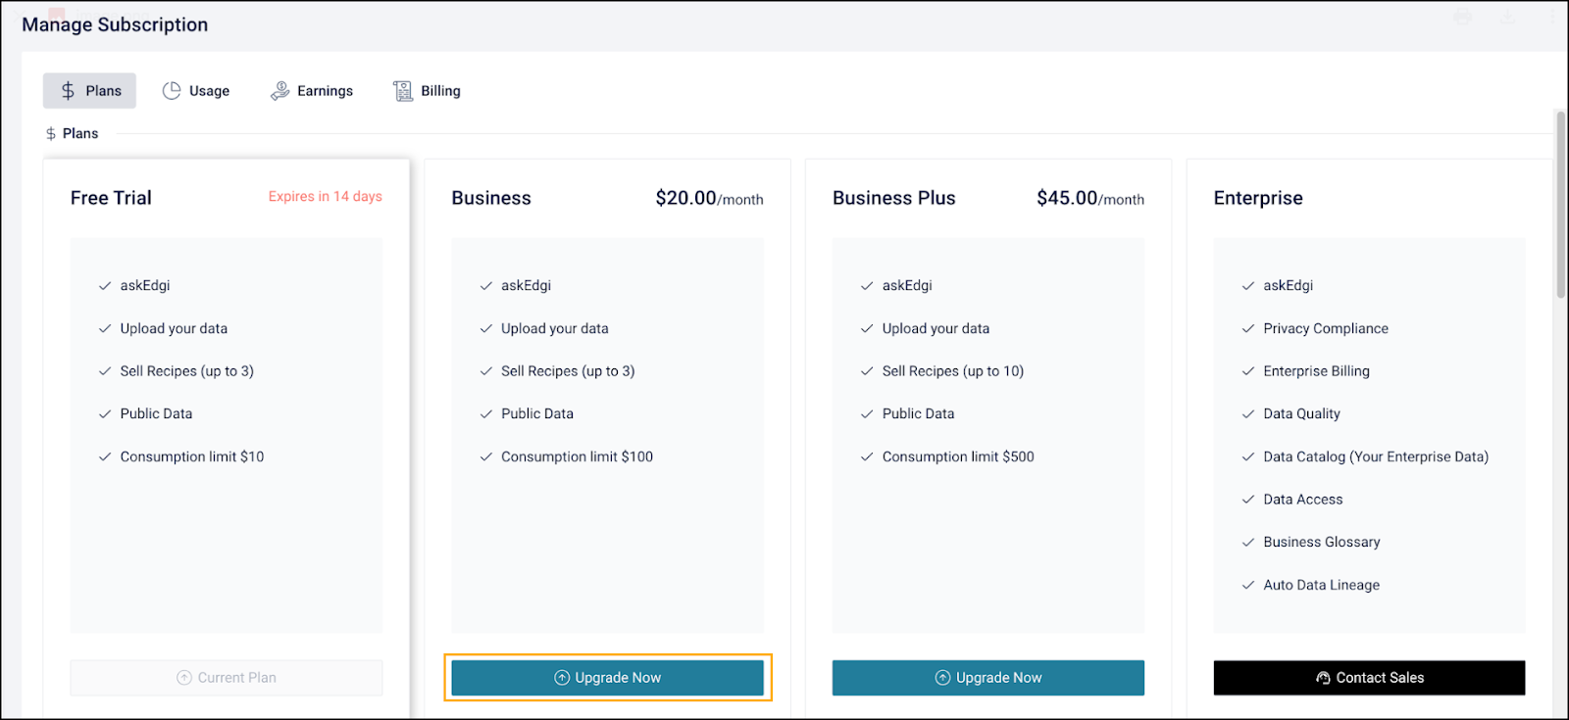Click the "Expires in 14 days" notice
This screenshot has height=720, width=1569.
[325, 197]
